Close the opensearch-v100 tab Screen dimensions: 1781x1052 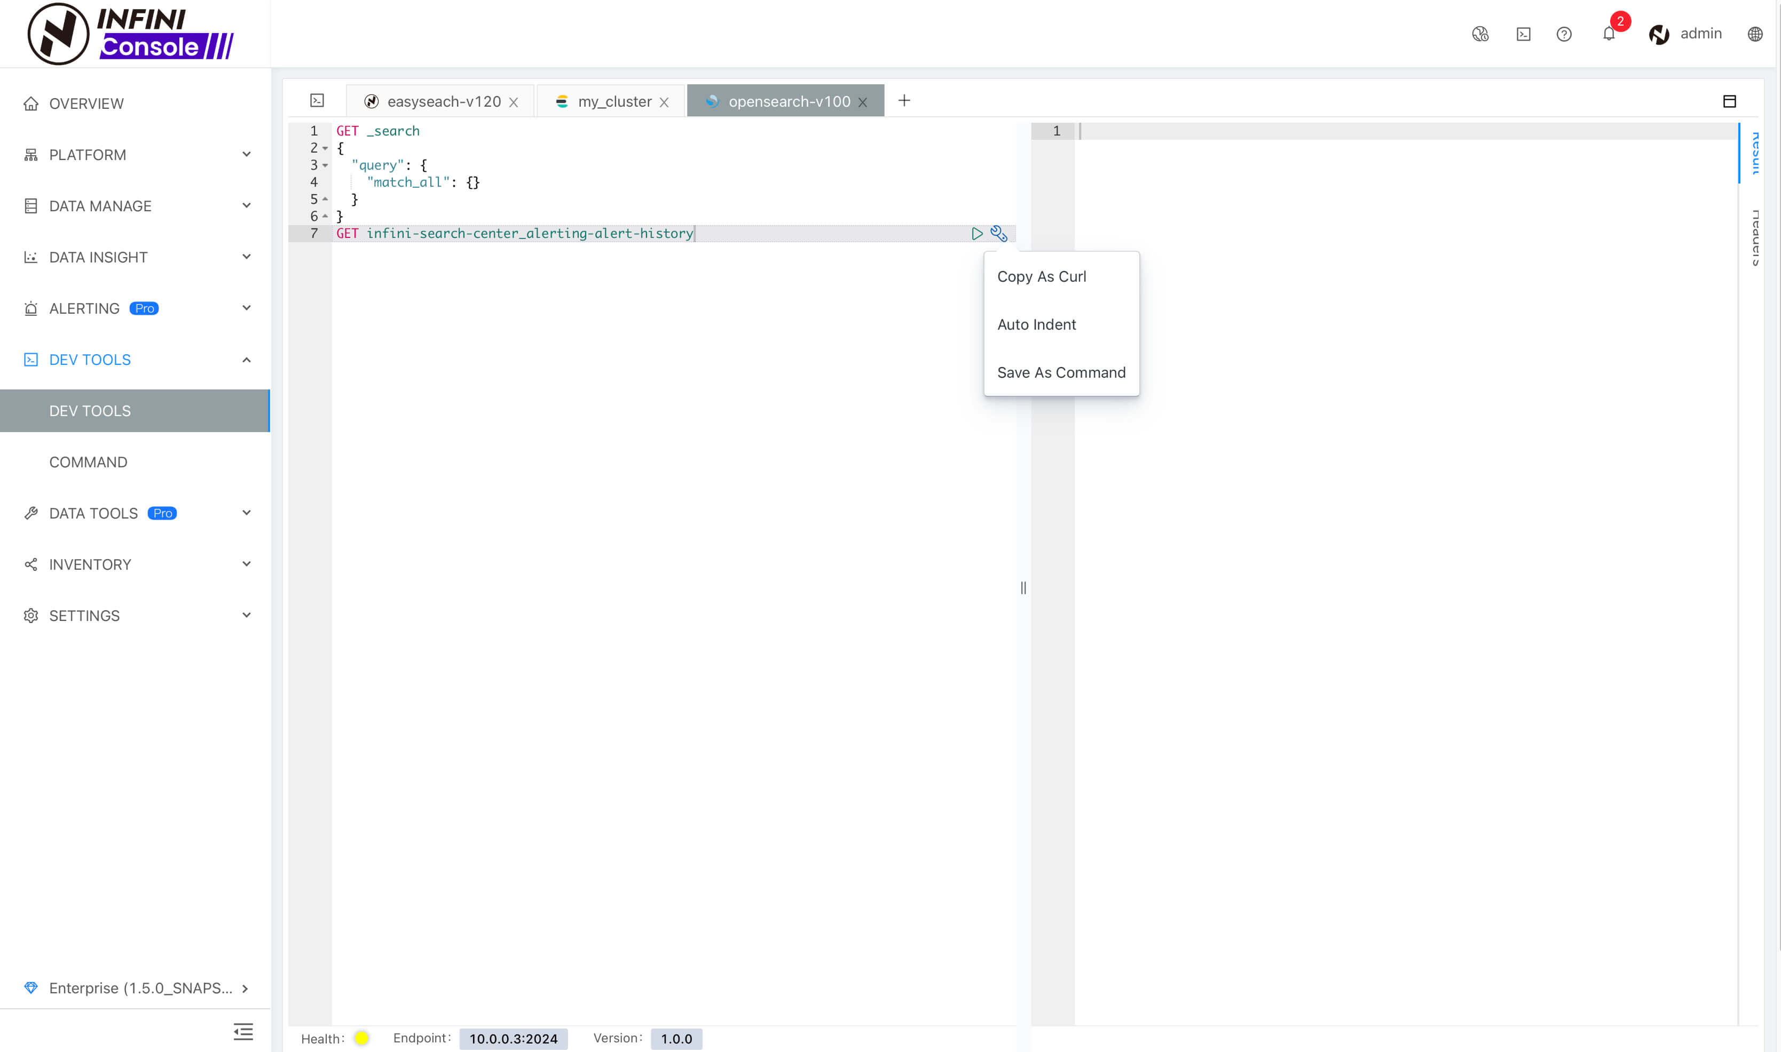click(x=863, y=102)
